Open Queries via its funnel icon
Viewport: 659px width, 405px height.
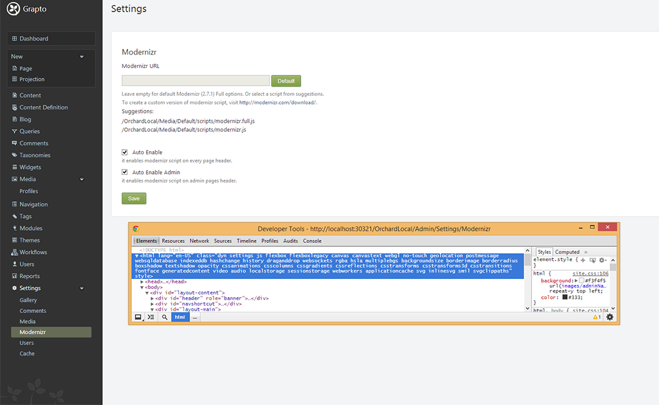click(x=14, y=131)
